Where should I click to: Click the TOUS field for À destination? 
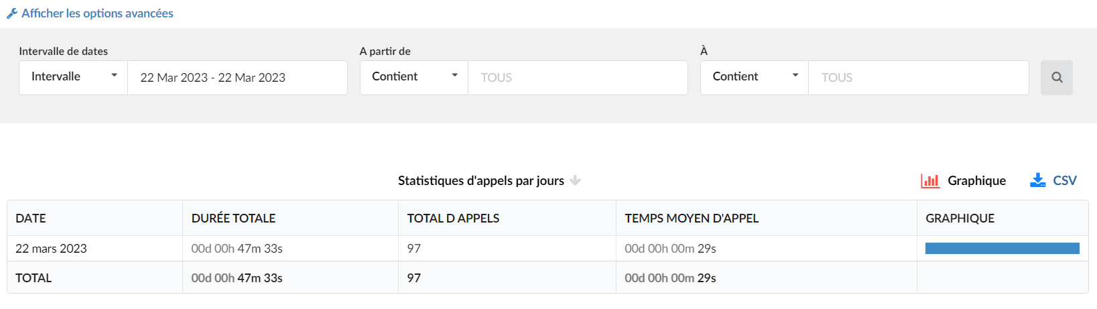(918, 78)
